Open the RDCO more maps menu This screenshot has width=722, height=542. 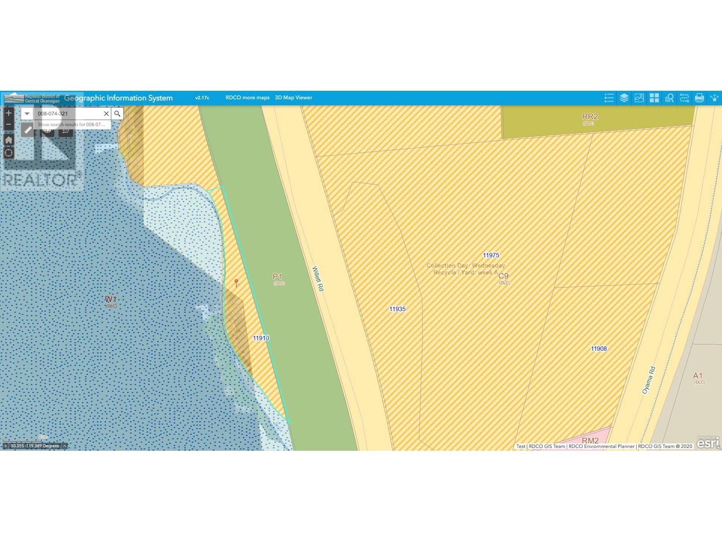(x=247, y=98)
